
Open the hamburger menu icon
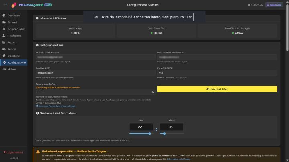pos(6,5)
